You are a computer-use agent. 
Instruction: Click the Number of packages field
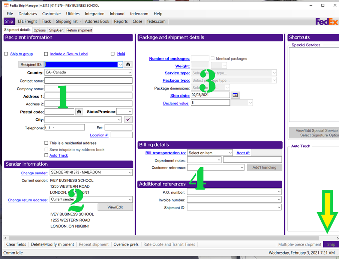[x=200, y=58]
